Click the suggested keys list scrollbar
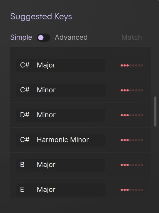Viewport: 159px width, 213px height. click(x=155, y=111)
